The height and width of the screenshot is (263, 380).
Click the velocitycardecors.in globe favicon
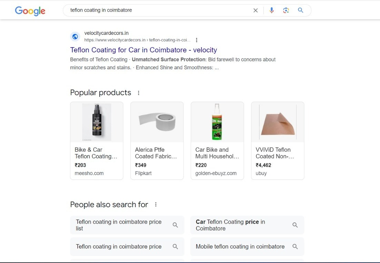pos(75,37)
